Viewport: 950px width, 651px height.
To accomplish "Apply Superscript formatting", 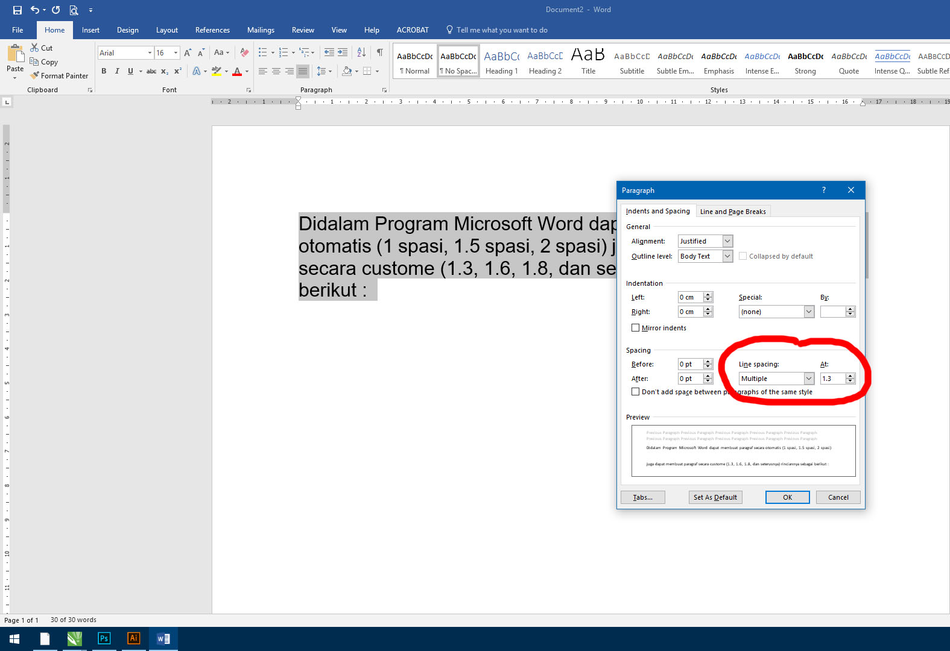I will 178,71.
